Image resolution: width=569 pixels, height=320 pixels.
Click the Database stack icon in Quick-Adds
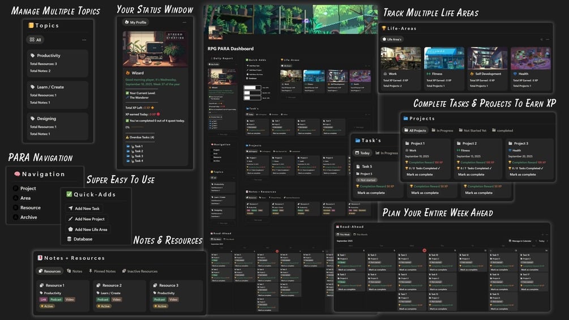pyautogui.click(x=69, y=239)
